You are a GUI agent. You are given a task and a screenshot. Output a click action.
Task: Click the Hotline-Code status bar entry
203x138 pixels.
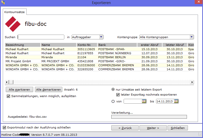coord(15,135)
